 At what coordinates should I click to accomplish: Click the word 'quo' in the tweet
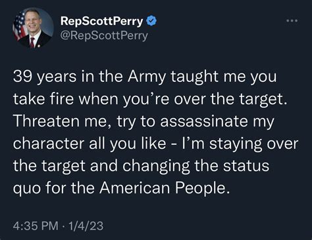(27, 188)
